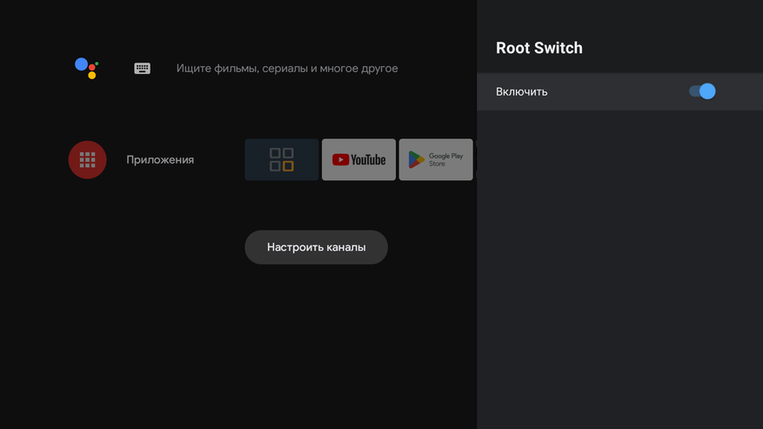Image resolution: width=763 pixels, height=429 pixels.
Task: Click the red YouTube play logo
Action: (340, 160)
